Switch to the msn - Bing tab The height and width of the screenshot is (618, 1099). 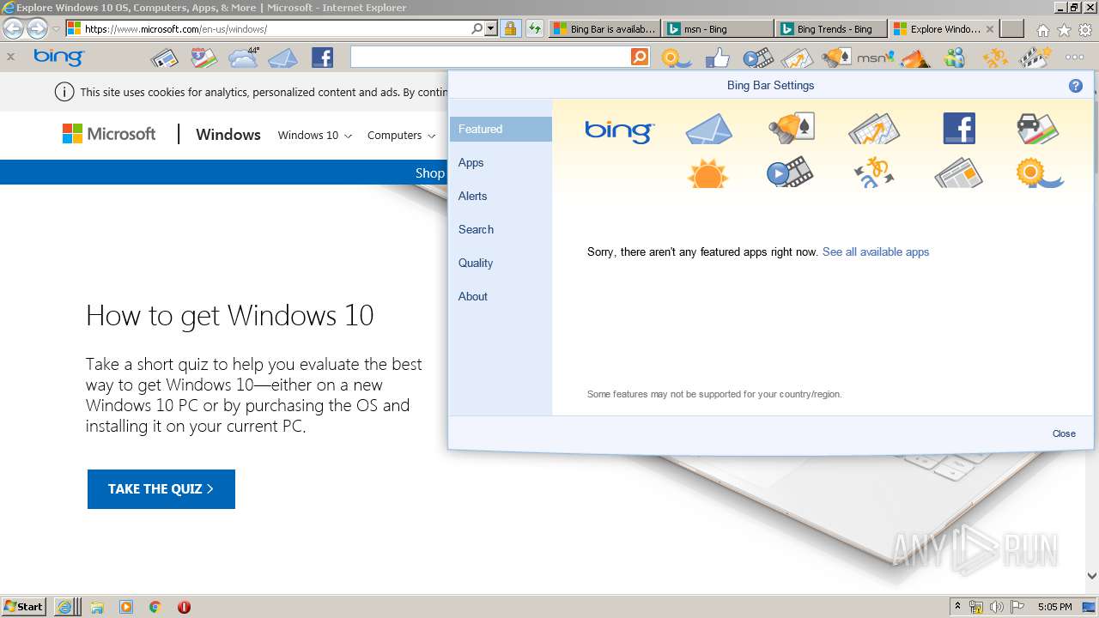point(717,28)
